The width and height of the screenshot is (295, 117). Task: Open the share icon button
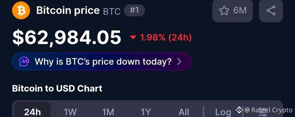(x=271, y=11)
